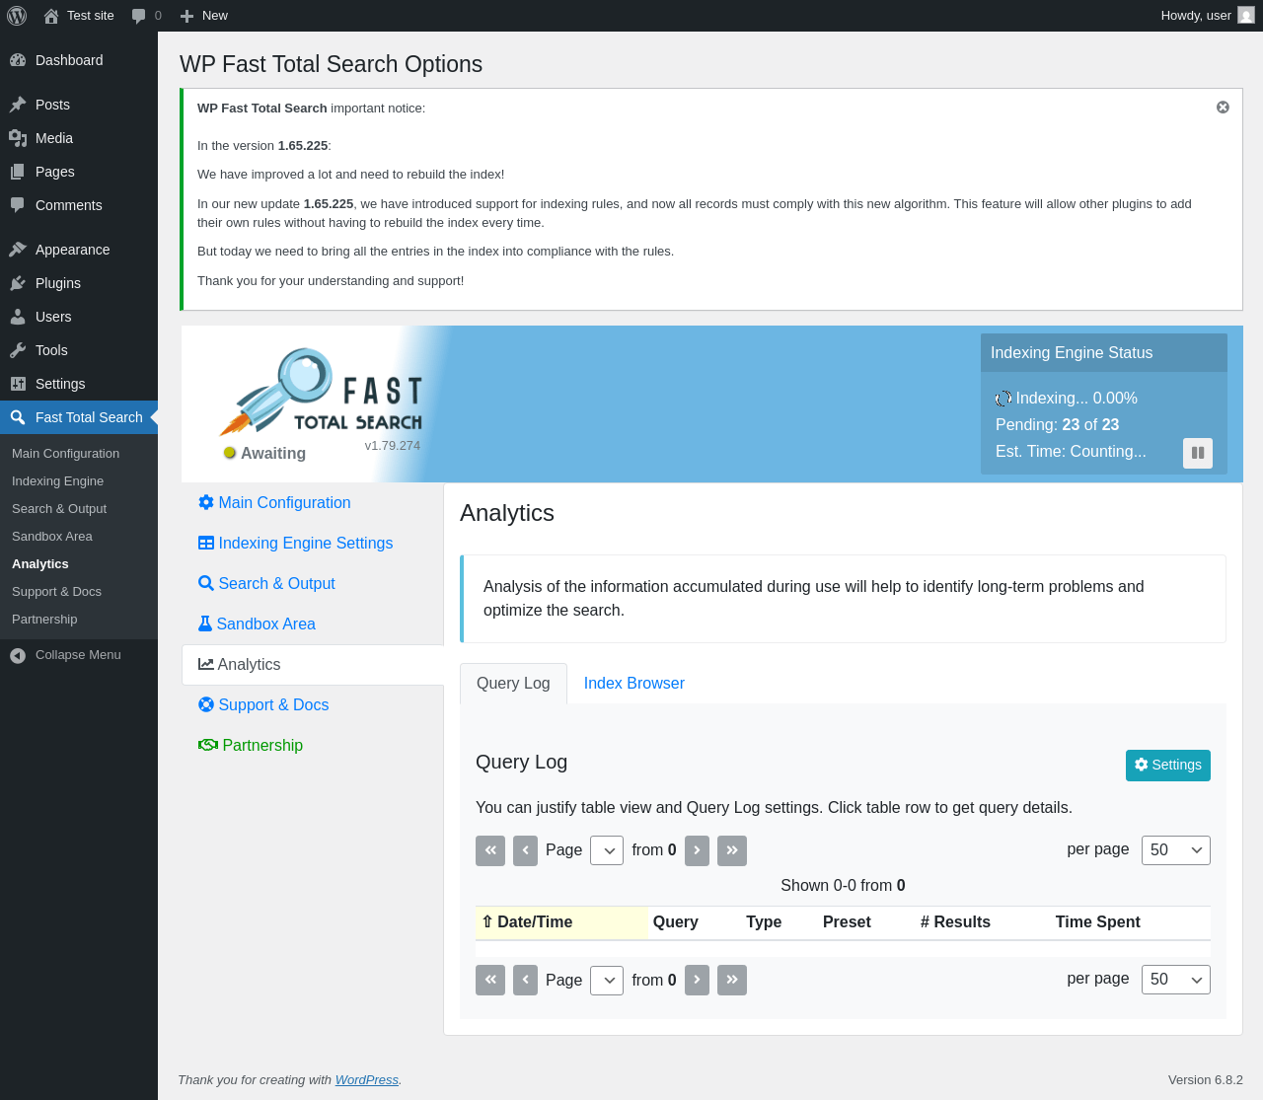The height and width of the screenshot is (1100, 1263).
Task: Open Search & Output sidebar submenu
Action: (x=79, y=509)
